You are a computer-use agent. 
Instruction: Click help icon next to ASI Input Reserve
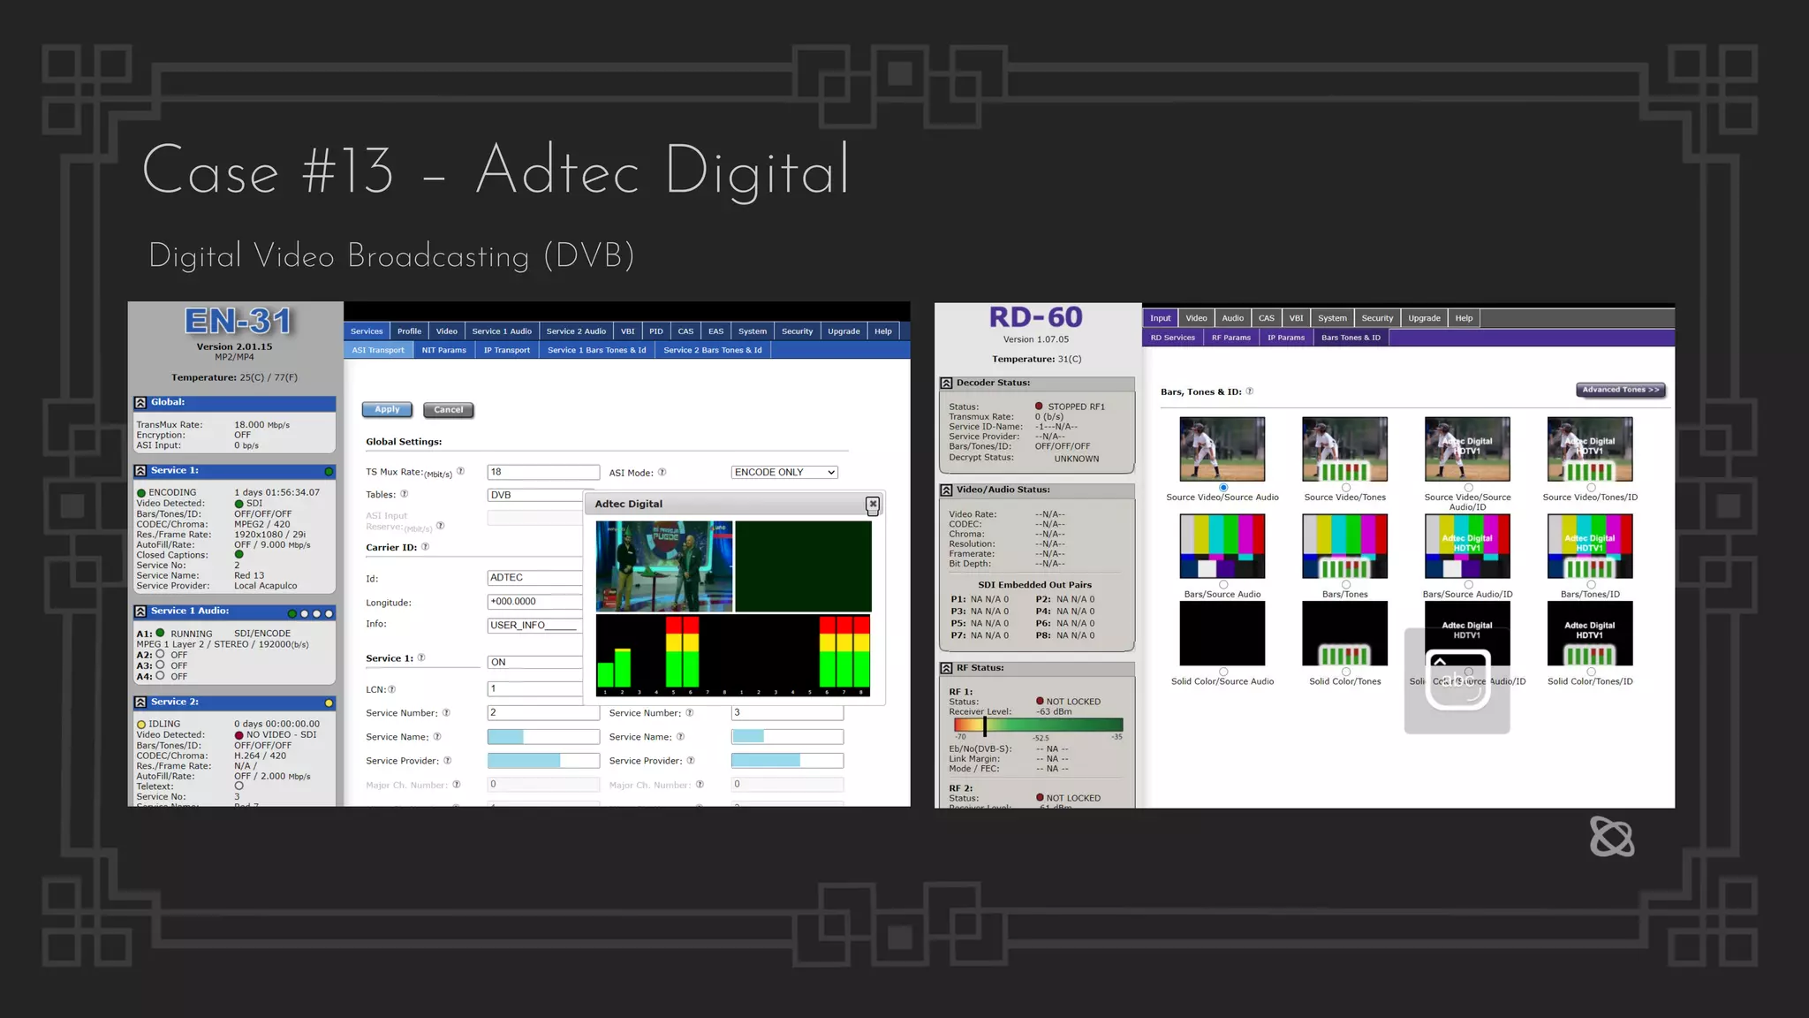click(440, 526)
